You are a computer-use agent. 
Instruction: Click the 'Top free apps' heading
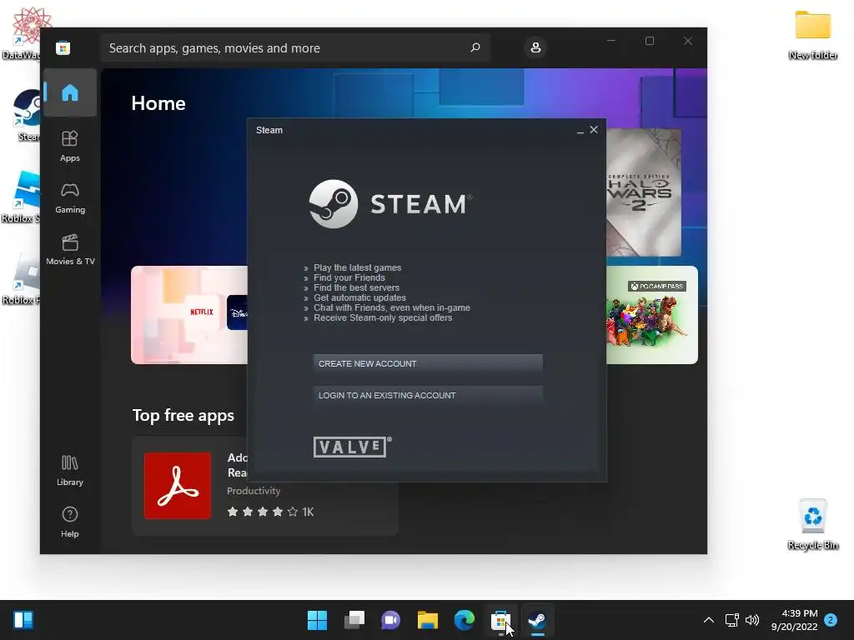pyautogui.click(x=183, y=415)
